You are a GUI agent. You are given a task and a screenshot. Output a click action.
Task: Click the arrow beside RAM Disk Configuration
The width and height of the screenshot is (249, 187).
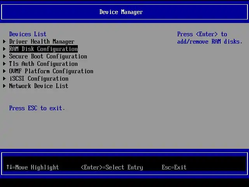(4, 49)
